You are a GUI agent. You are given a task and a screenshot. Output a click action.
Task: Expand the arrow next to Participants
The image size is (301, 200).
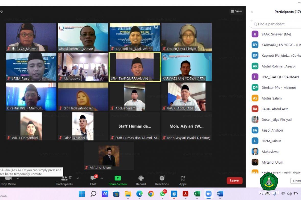point(78,178)
